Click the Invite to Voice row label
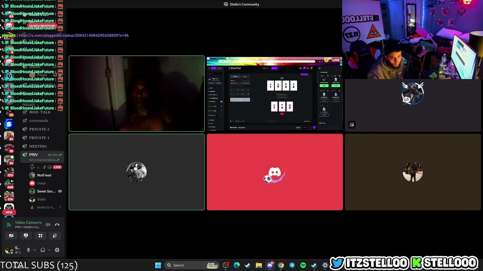 coord(46,207)
